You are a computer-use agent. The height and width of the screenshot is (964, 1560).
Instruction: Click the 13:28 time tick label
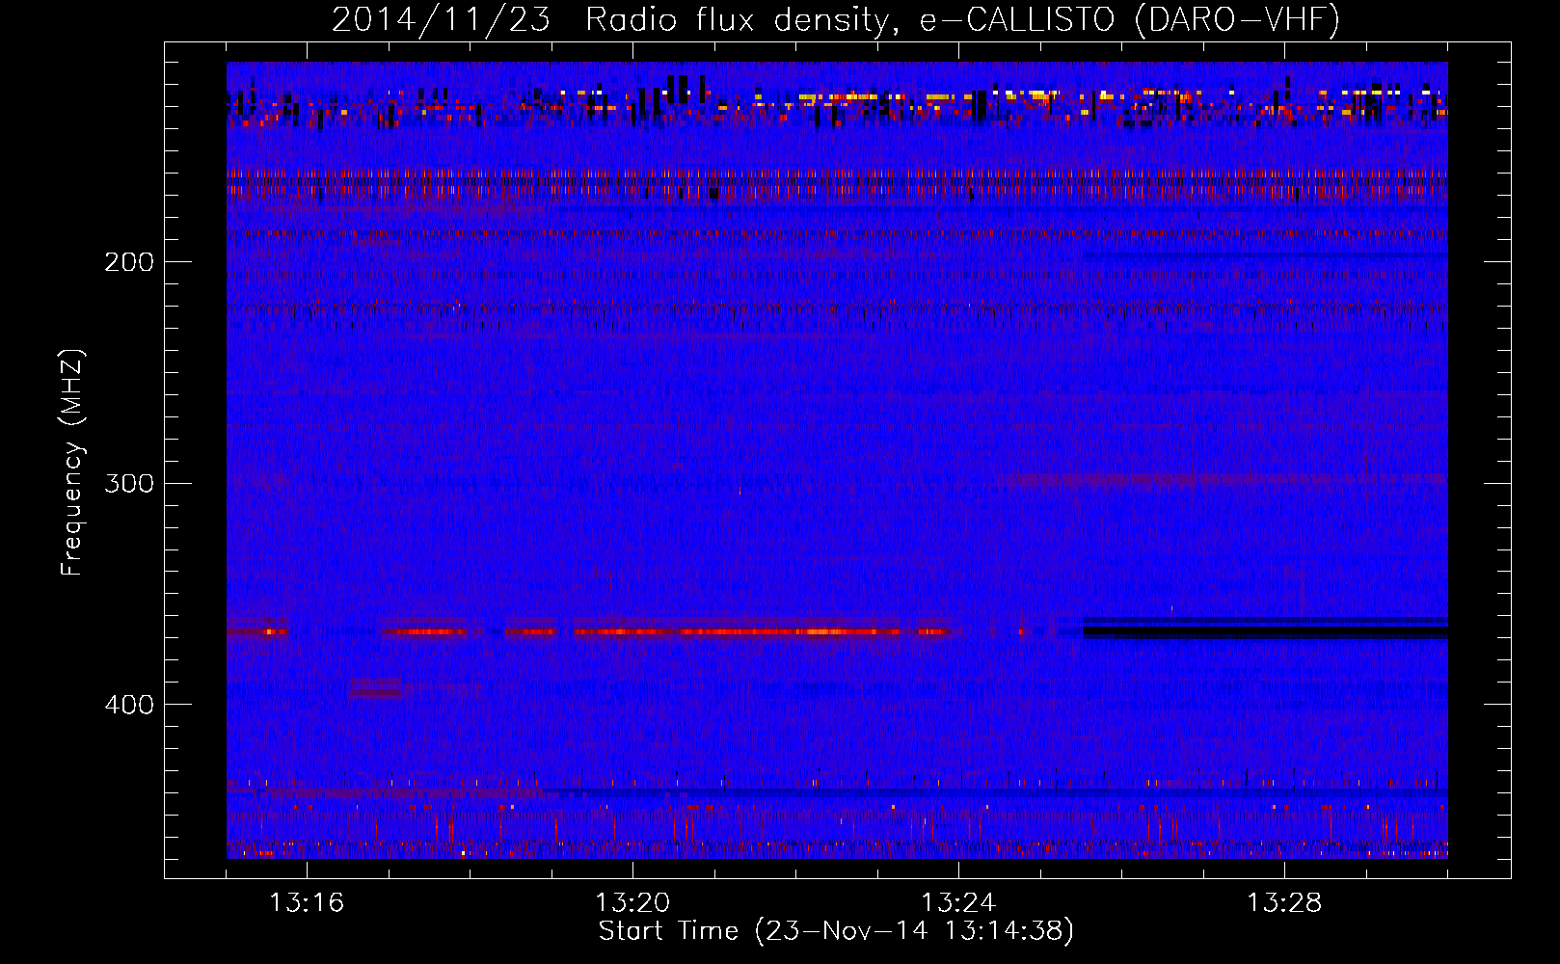click(1284, 902)
